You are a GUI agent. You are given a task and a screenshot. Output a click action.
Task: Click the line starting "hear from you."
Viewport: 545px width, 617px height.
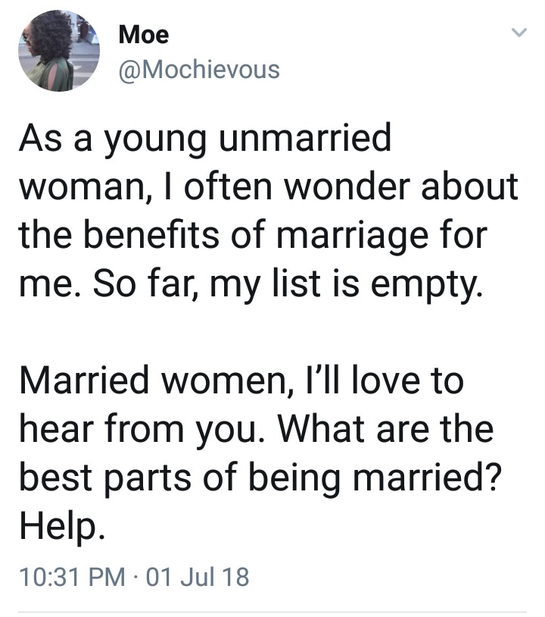tap(256, 430)
